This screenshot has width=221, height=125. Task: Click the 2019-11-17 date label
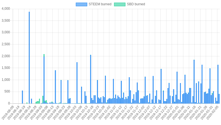pos(121,112)
